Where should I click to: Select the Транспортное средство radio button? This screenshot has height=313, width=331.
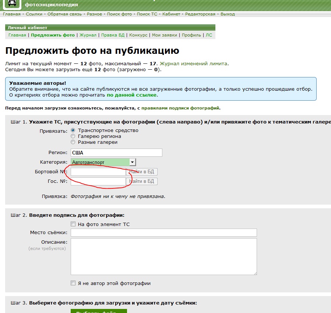click(73, 130)
